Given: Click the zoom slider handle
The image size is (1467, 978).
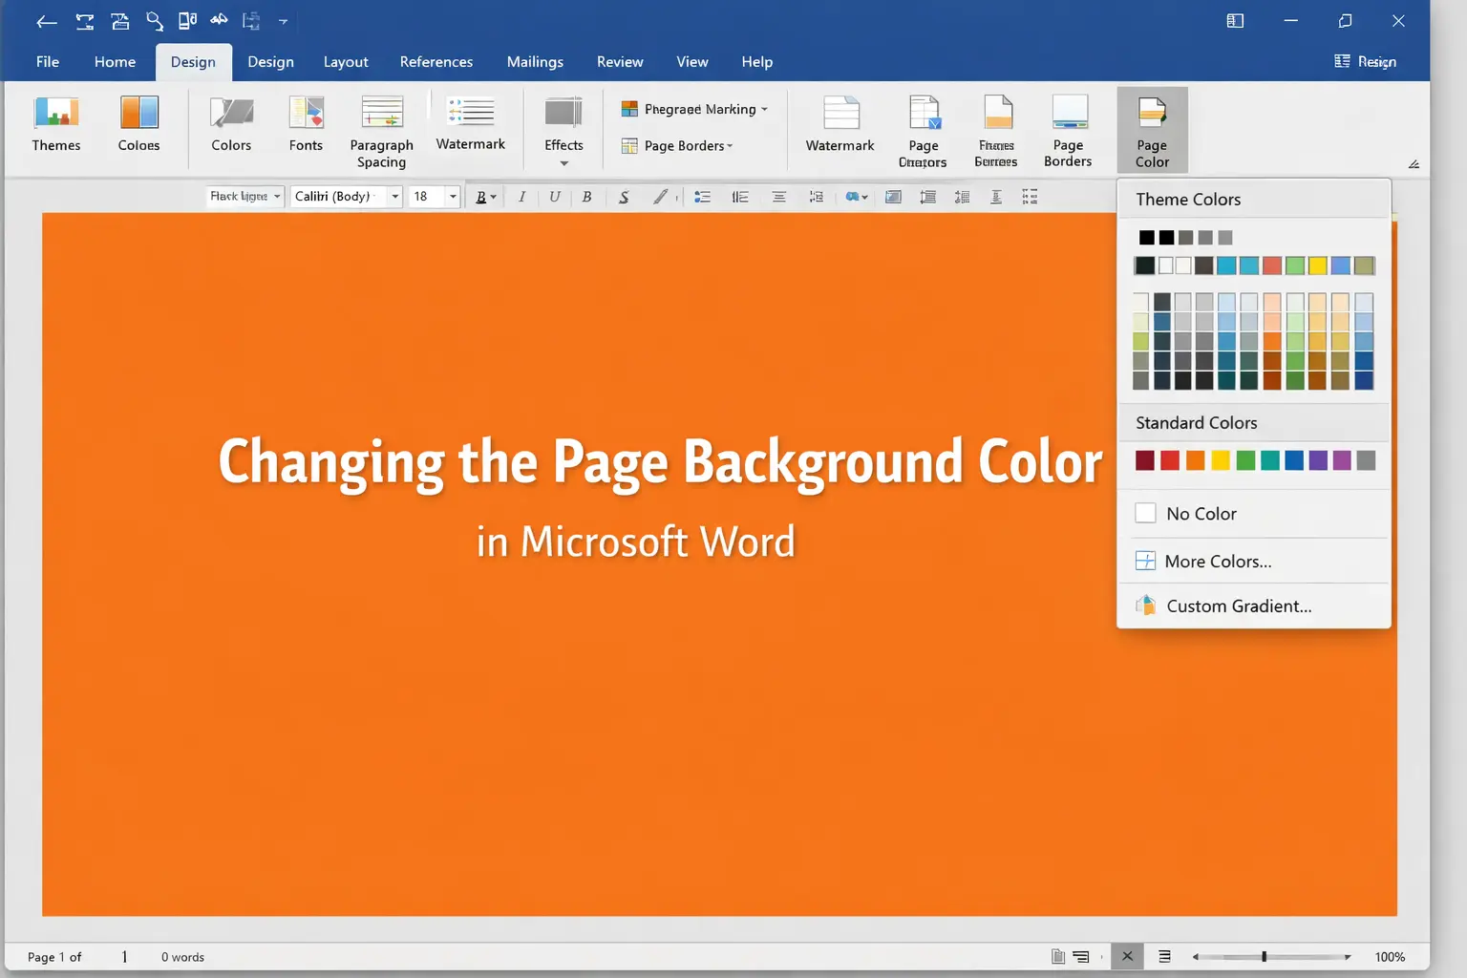Looking at the screenshot, I should click(x=1264, y=956).
